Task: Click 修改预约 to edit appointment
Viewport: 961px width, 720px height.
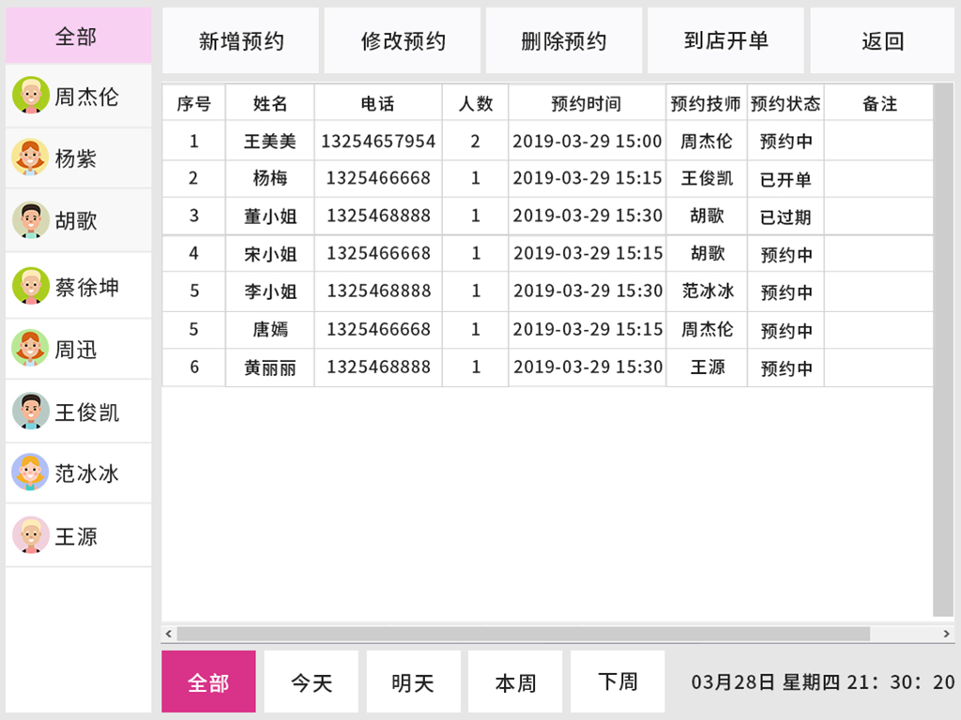Action: [x=403, y=41]
